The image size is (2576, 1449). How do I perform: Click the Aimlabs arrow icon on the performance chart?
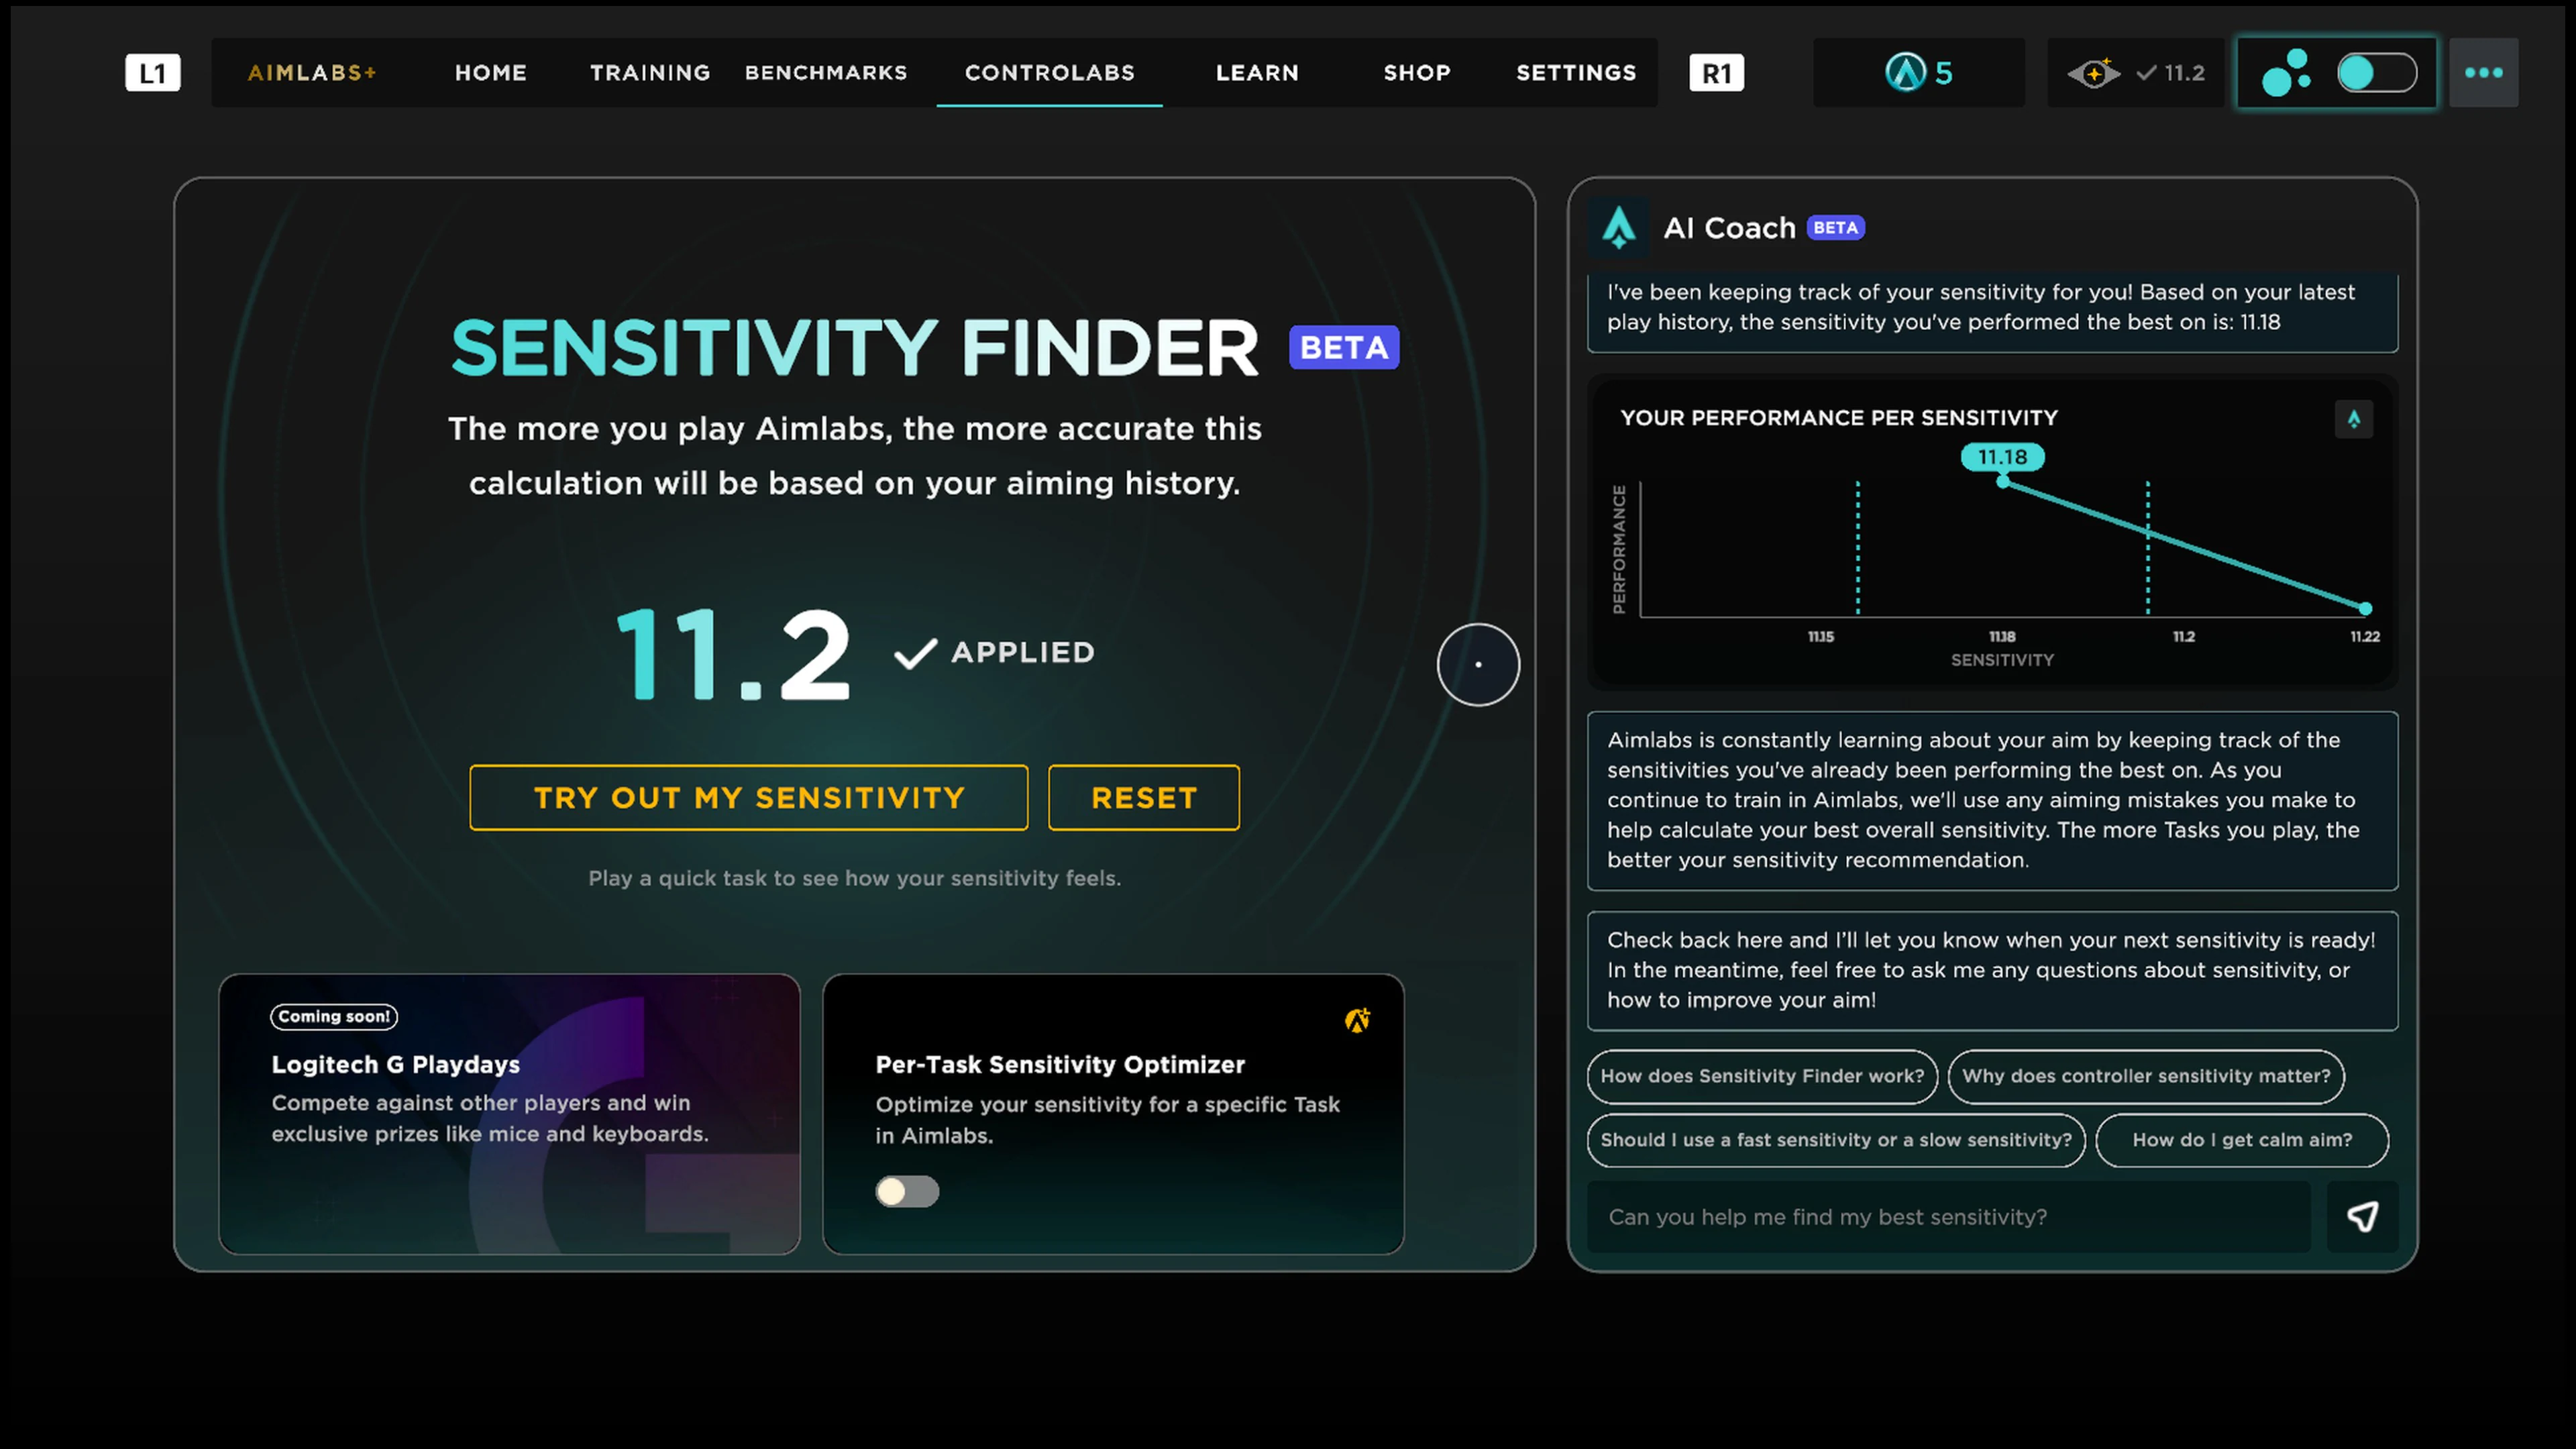tap(2355, 419)
